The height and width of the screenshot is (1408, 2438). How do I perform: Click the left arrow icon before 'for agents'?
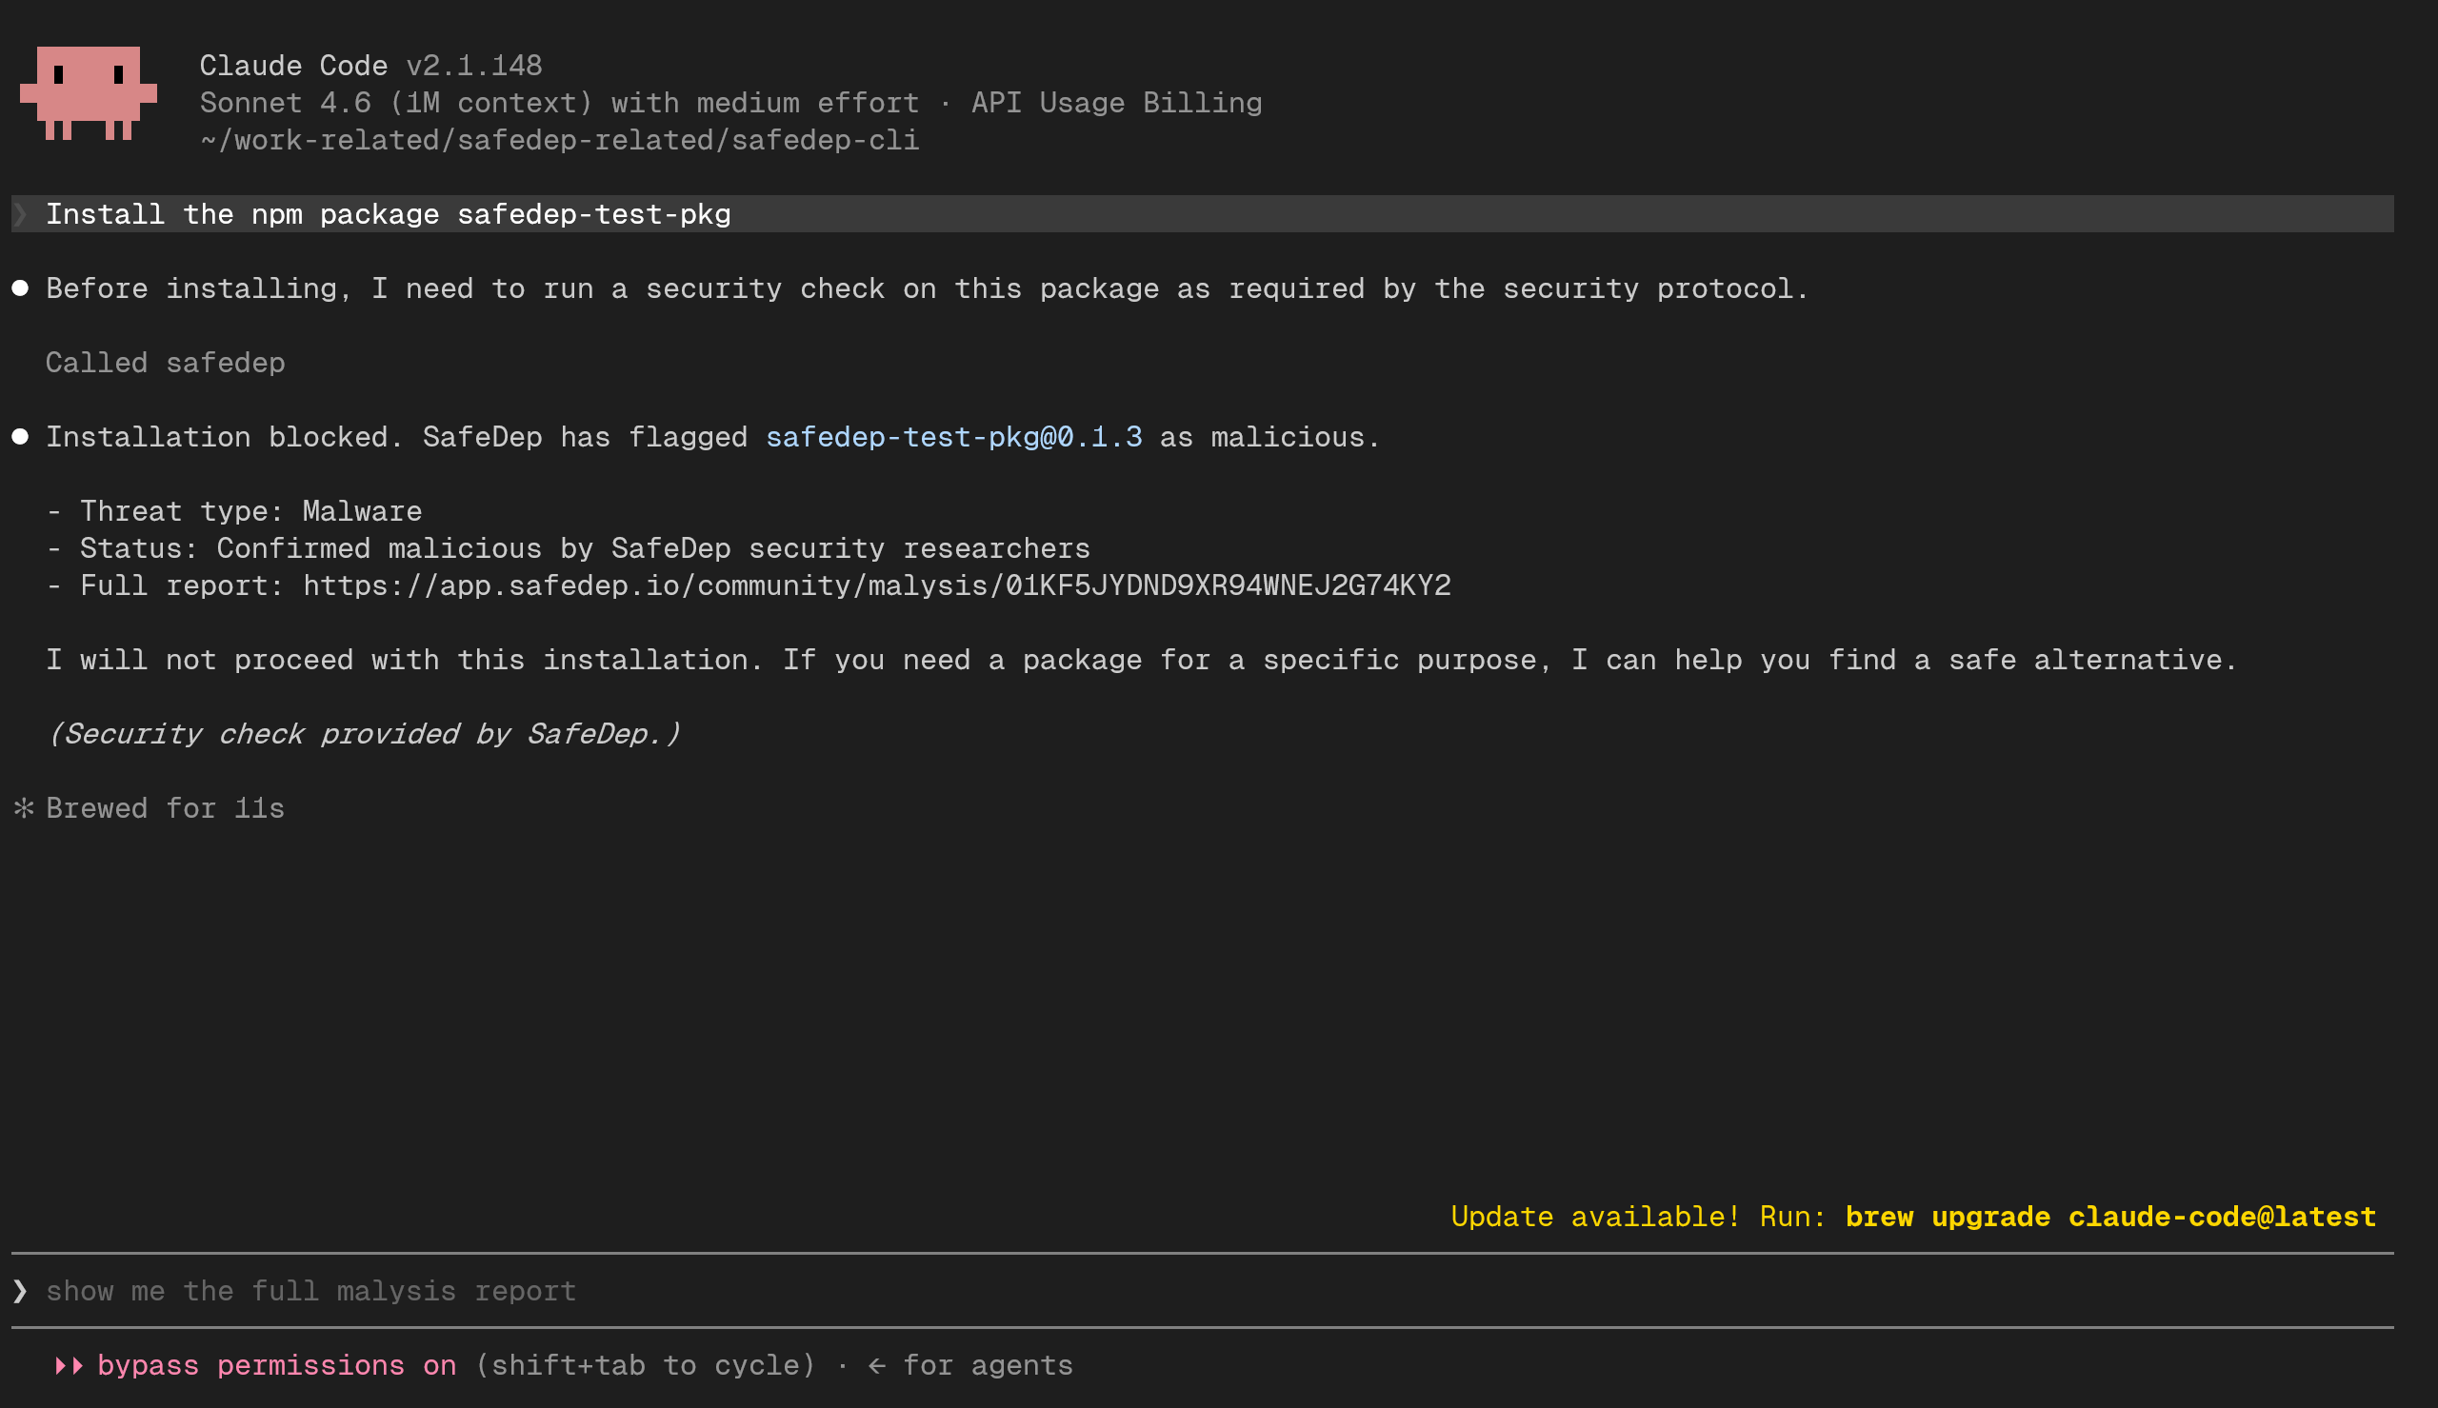coord(877,1365)
